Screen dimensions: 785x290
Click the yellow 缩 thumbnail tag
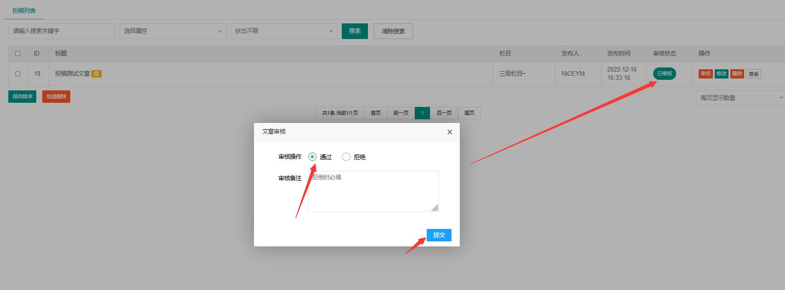coord(96,73)
